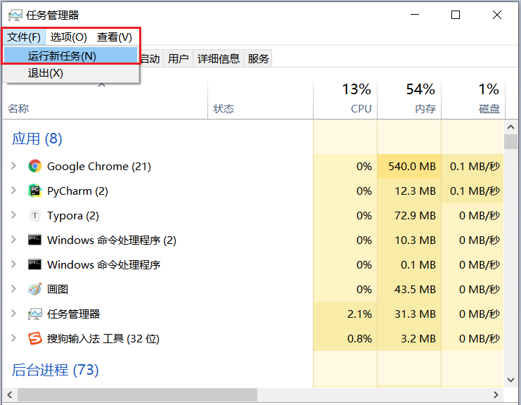Click the 0.8% CPU cell
This screenshot has height=405, width=521.
coord(345,338)
